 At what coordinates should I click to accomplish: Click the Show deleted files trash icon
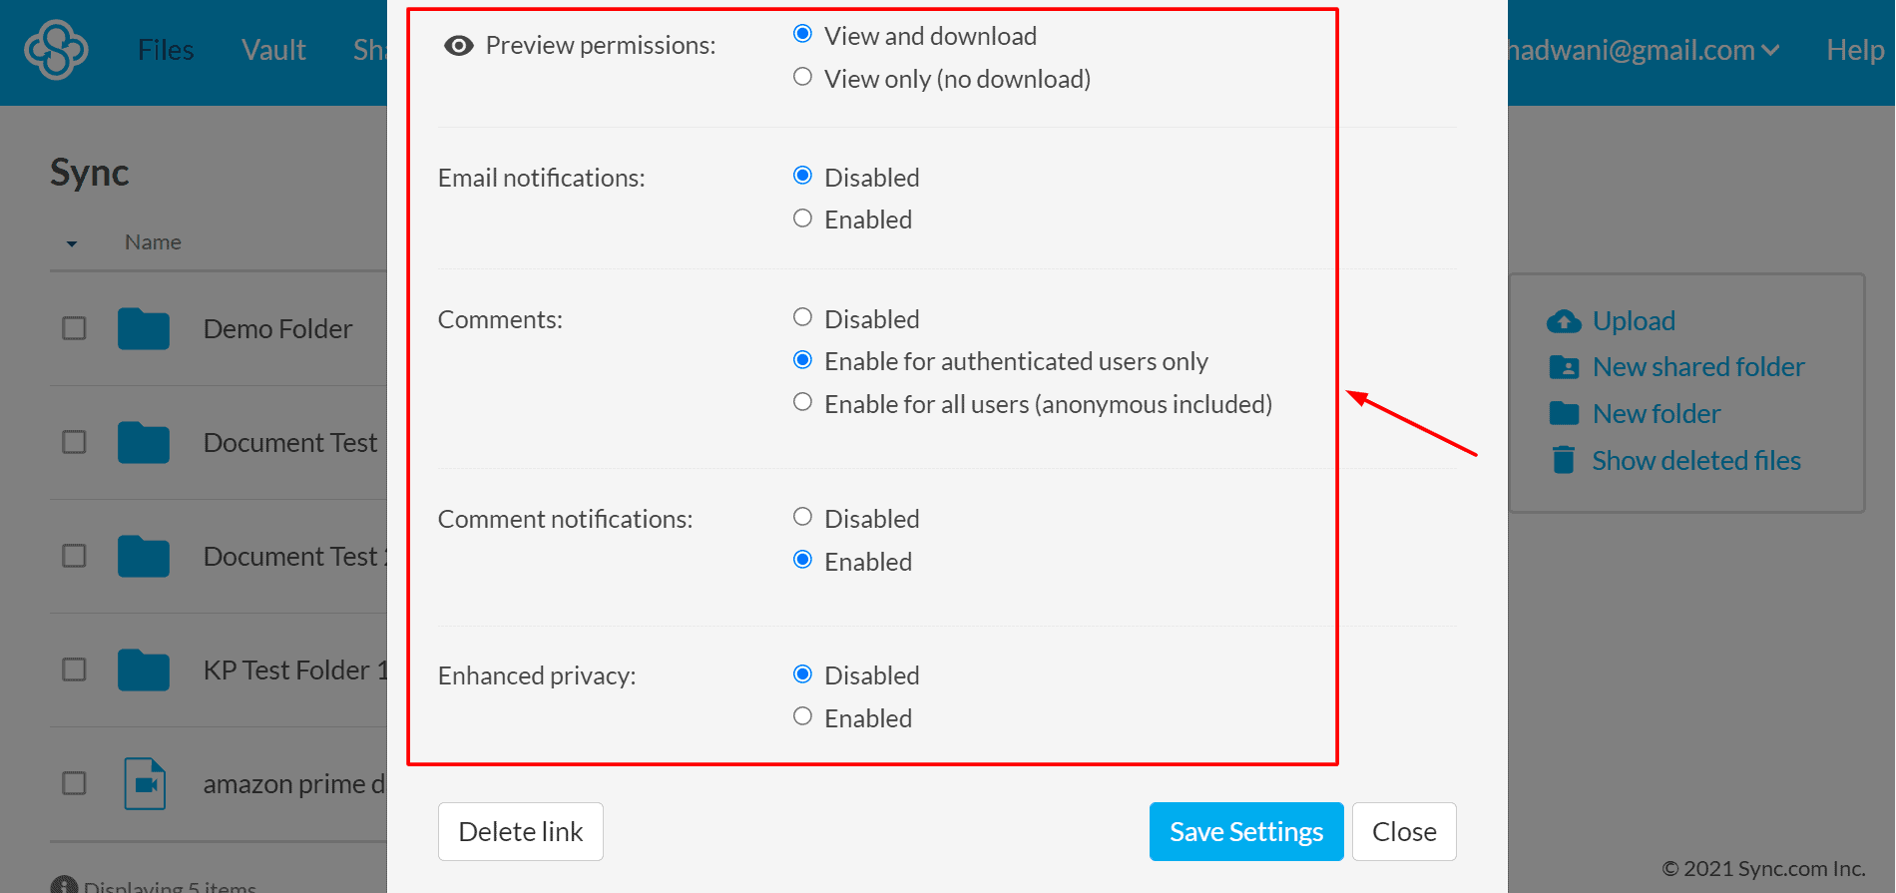[x=1564, y=460]
